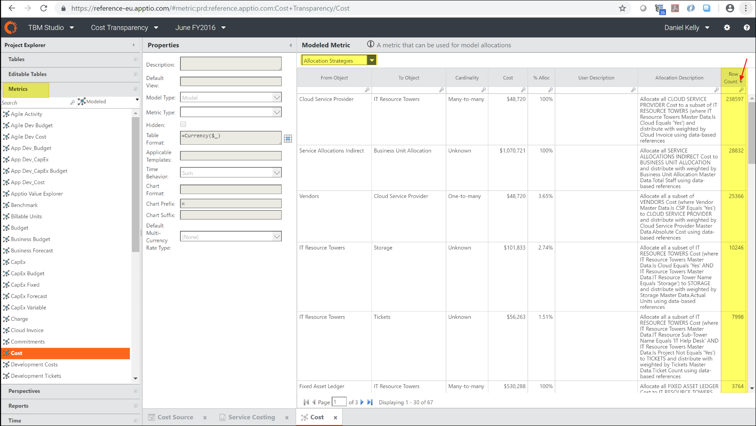Screen dimensions: 756x426
Task: Sort by the Row Count column header
Action: click(733, 78)
